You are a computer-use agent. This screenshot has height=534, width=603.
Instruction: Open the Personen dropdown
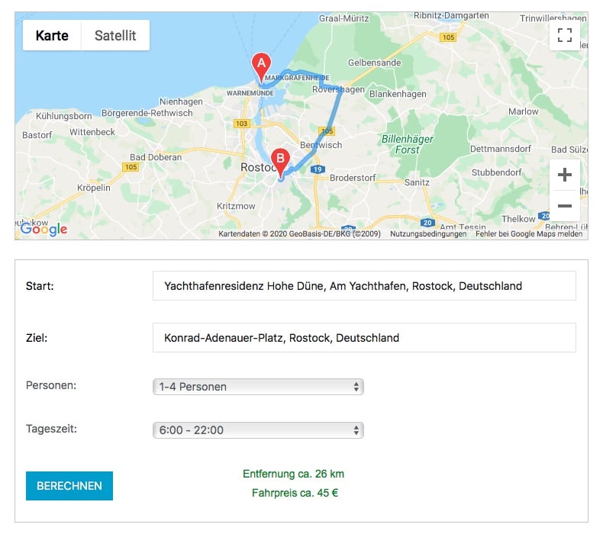(258, 387)
